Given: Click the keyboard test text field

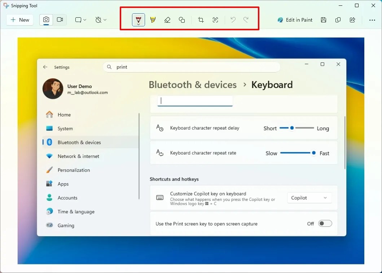Looking at the screenshot, I should click(195, 101).
